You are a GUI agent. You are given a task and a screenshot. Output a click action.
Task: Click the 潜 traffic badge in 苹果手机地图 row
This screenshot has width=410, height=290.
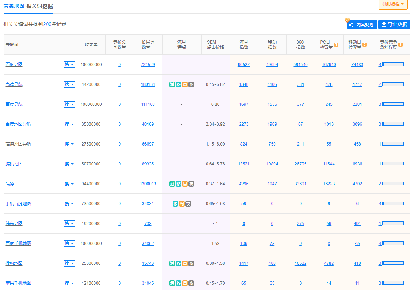[x=172, y=283]
